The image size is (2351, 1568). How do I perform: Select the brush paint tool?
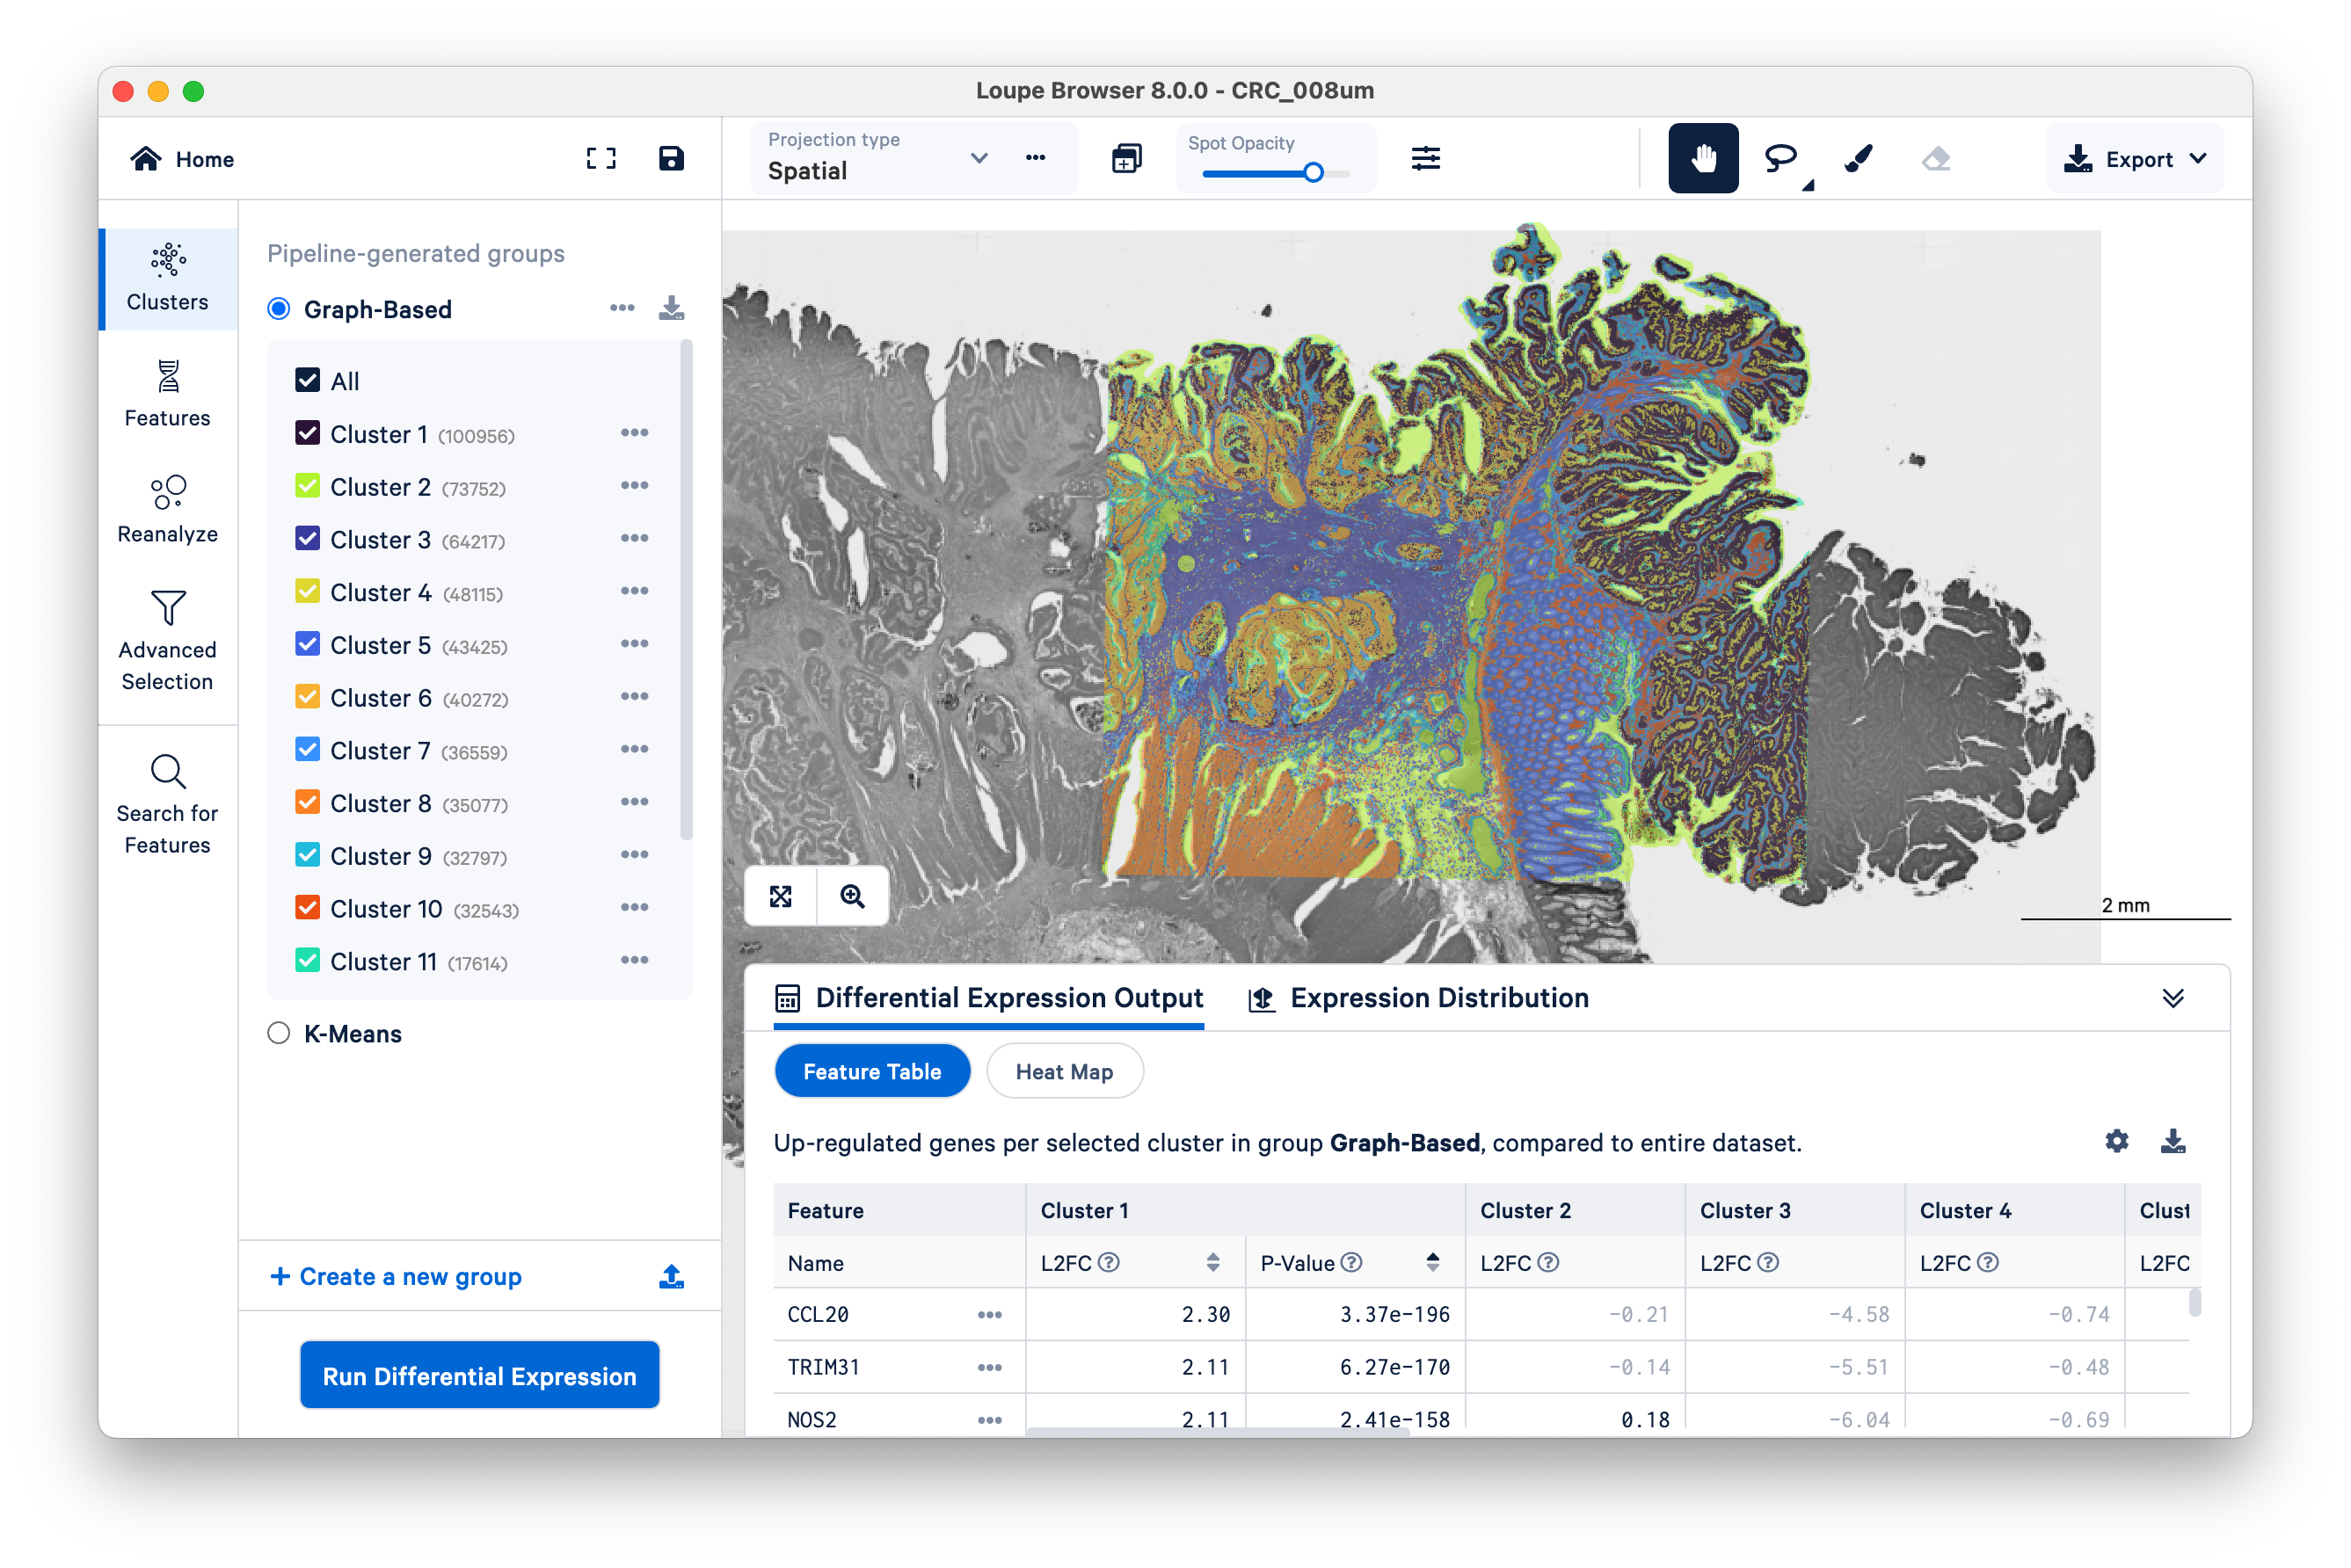point(1858,158)
